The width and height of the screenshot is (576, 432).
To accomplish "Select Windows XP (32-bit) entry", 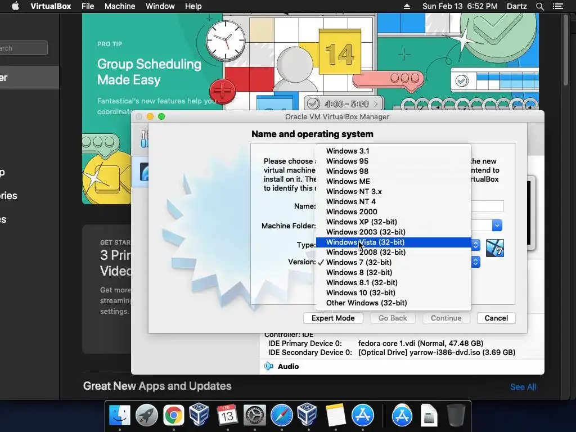I will pyautogui.click(x=393, y=222).
